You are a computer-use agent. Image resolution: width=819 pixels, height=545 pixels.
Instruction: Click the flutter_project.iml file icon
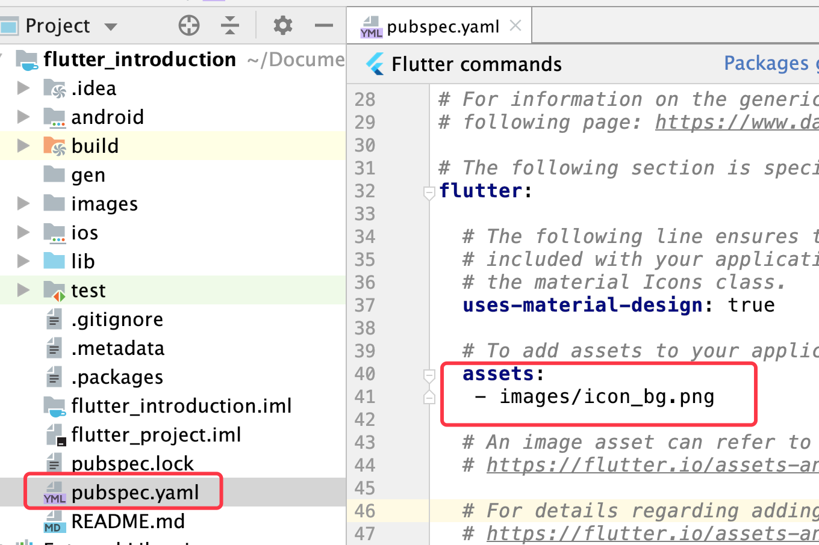pos(55,435)
